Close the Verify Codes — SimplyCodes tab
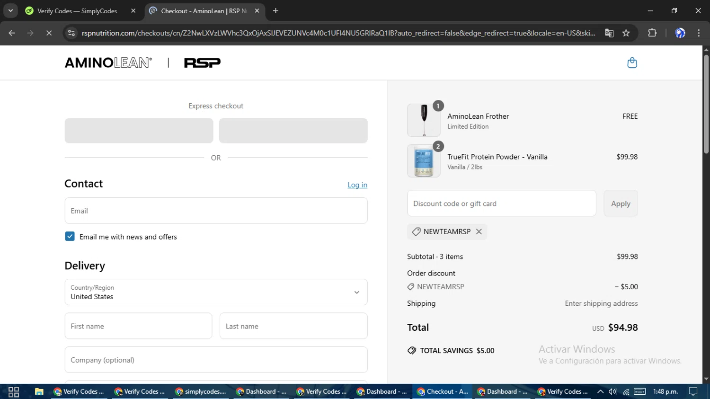The height and width of the screenshot is (399, 710). [x=133, y=11]
